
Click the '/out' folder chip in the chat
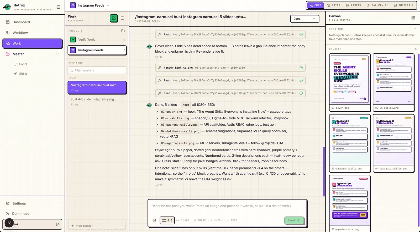(186, 105)
